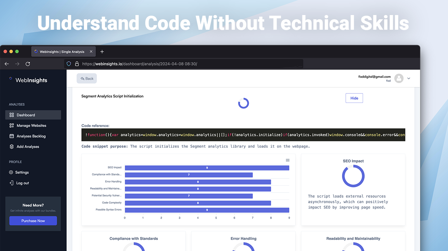Click the WebInsights tab favicon
448x251 pixels.
click(36, 52)
